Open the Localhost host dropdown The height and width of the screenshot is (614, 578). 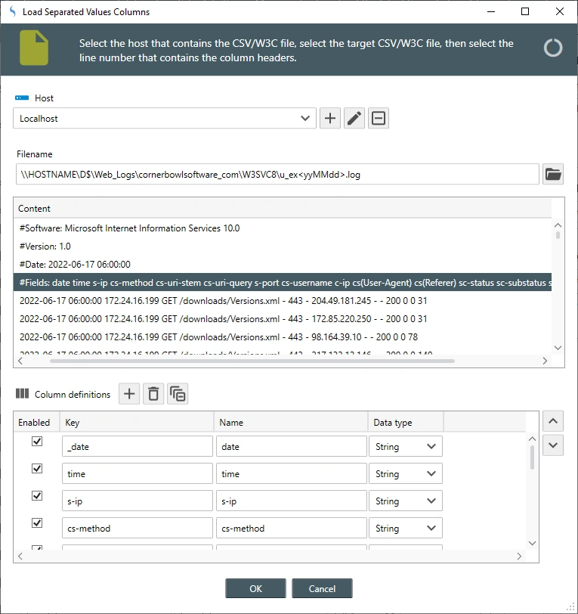(x=164, y=119)
